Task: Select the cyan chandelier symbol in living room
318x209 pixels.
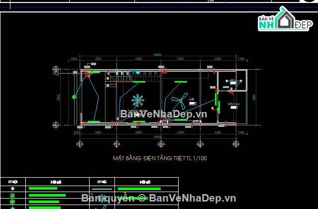Action: (x=138, y=101)
